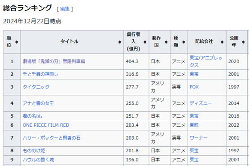The width and height of the screenshot is (249, 166).
Task: Sort by 公開年 column arrows
Action: tap(243, 42)
